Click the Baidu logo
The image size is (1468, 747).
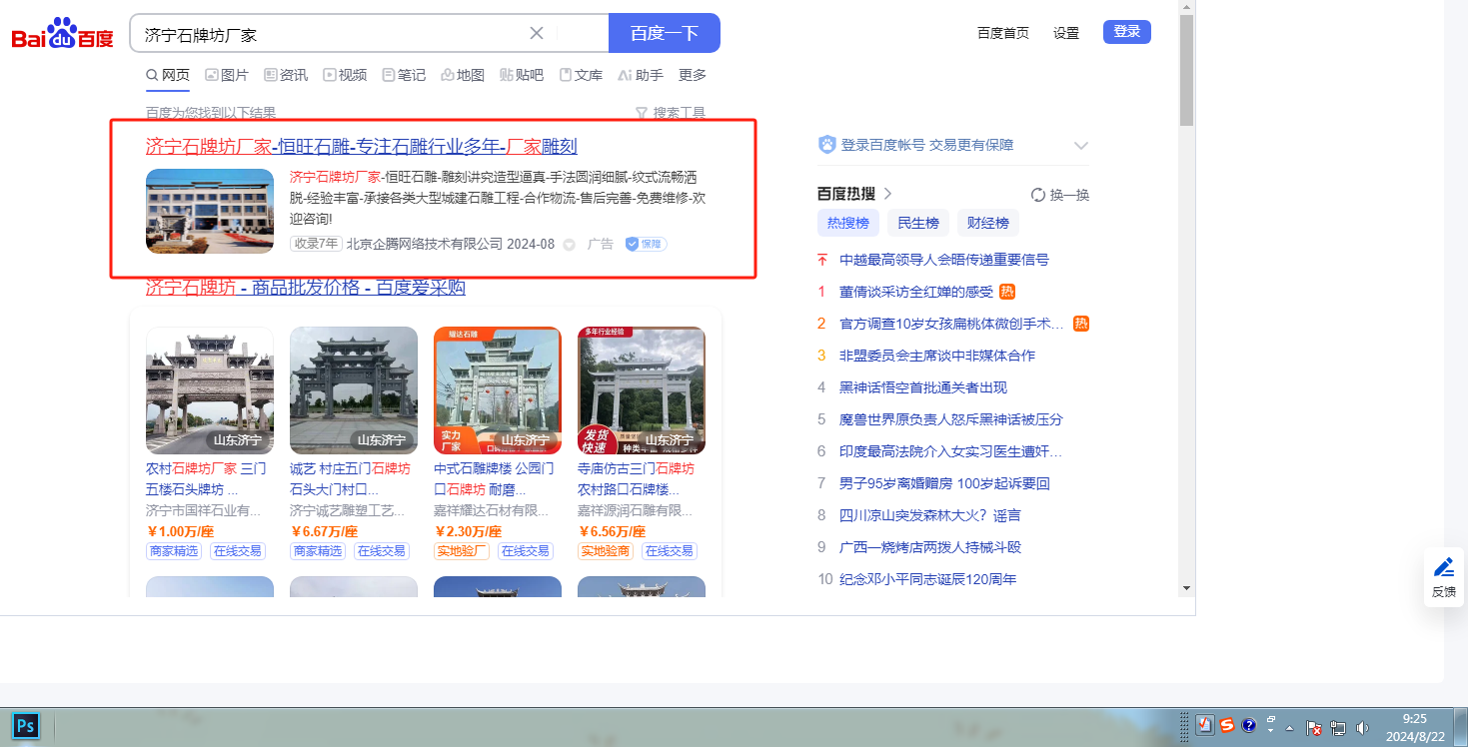[62, 35]
